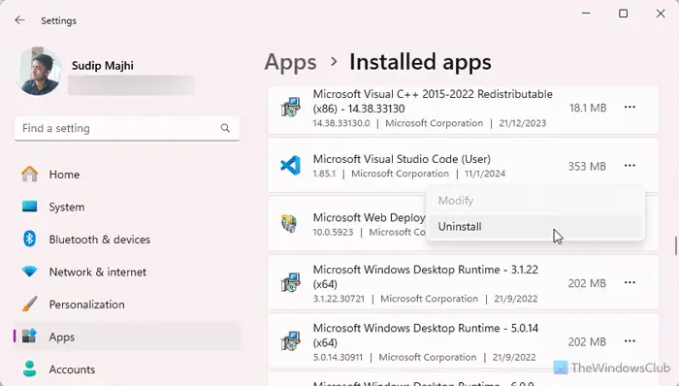Select the Microsoft Web Deploy entry name
679x386 pixels.
coord(369,217)
